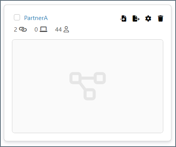Click the export file icon
The width and height of the screenshot is (176, 147).
[136, 18]
